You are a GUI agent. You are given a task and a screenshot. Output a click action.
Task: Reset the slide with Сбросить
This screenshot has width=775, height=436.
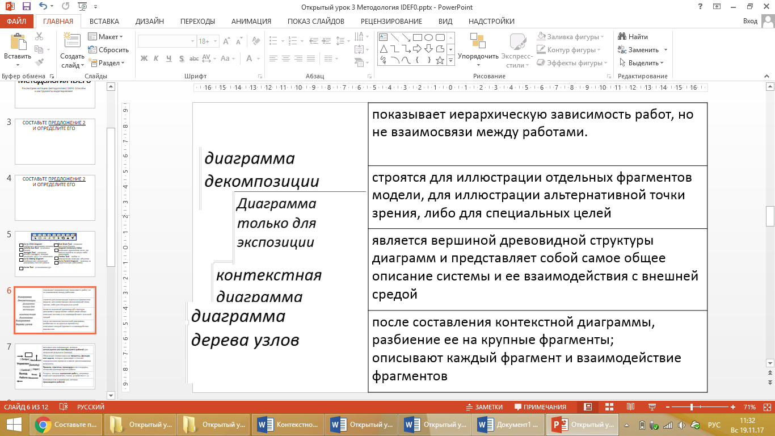tap(109, 50)
